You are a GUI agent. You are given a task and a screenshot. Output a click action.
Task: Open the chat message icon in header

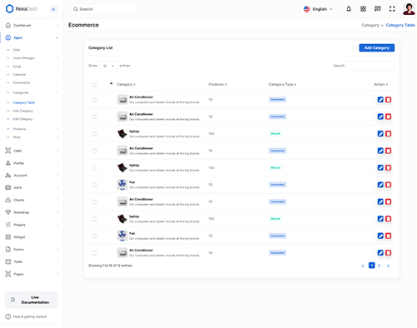point(378,9)
